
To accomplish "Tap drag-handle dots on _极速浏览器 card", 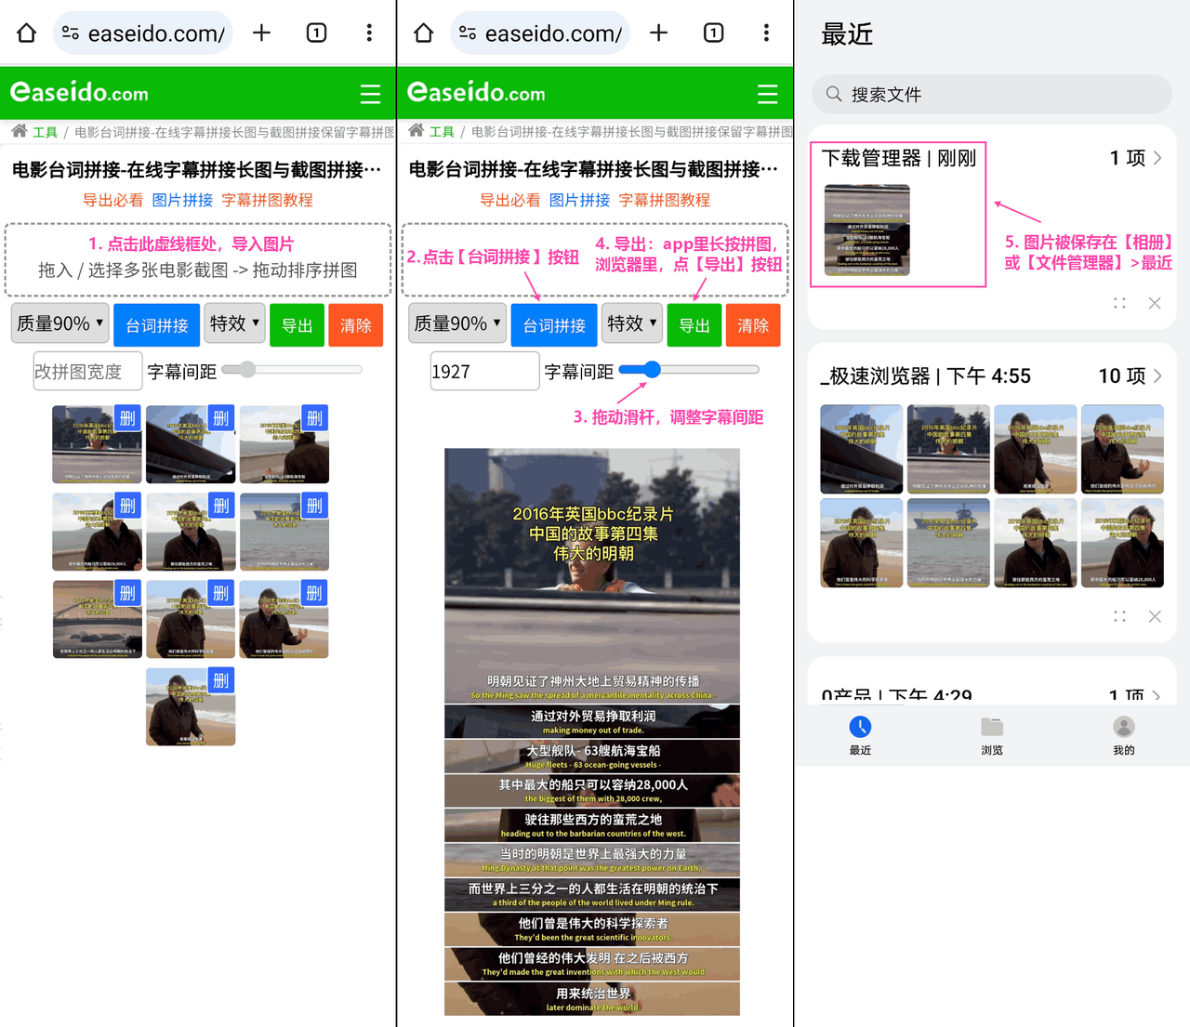I will pos(1119,616).
